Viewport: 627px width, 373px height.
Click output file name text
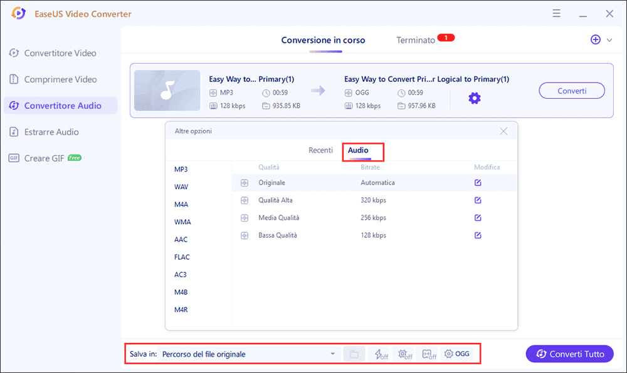[x=426, y=79]
